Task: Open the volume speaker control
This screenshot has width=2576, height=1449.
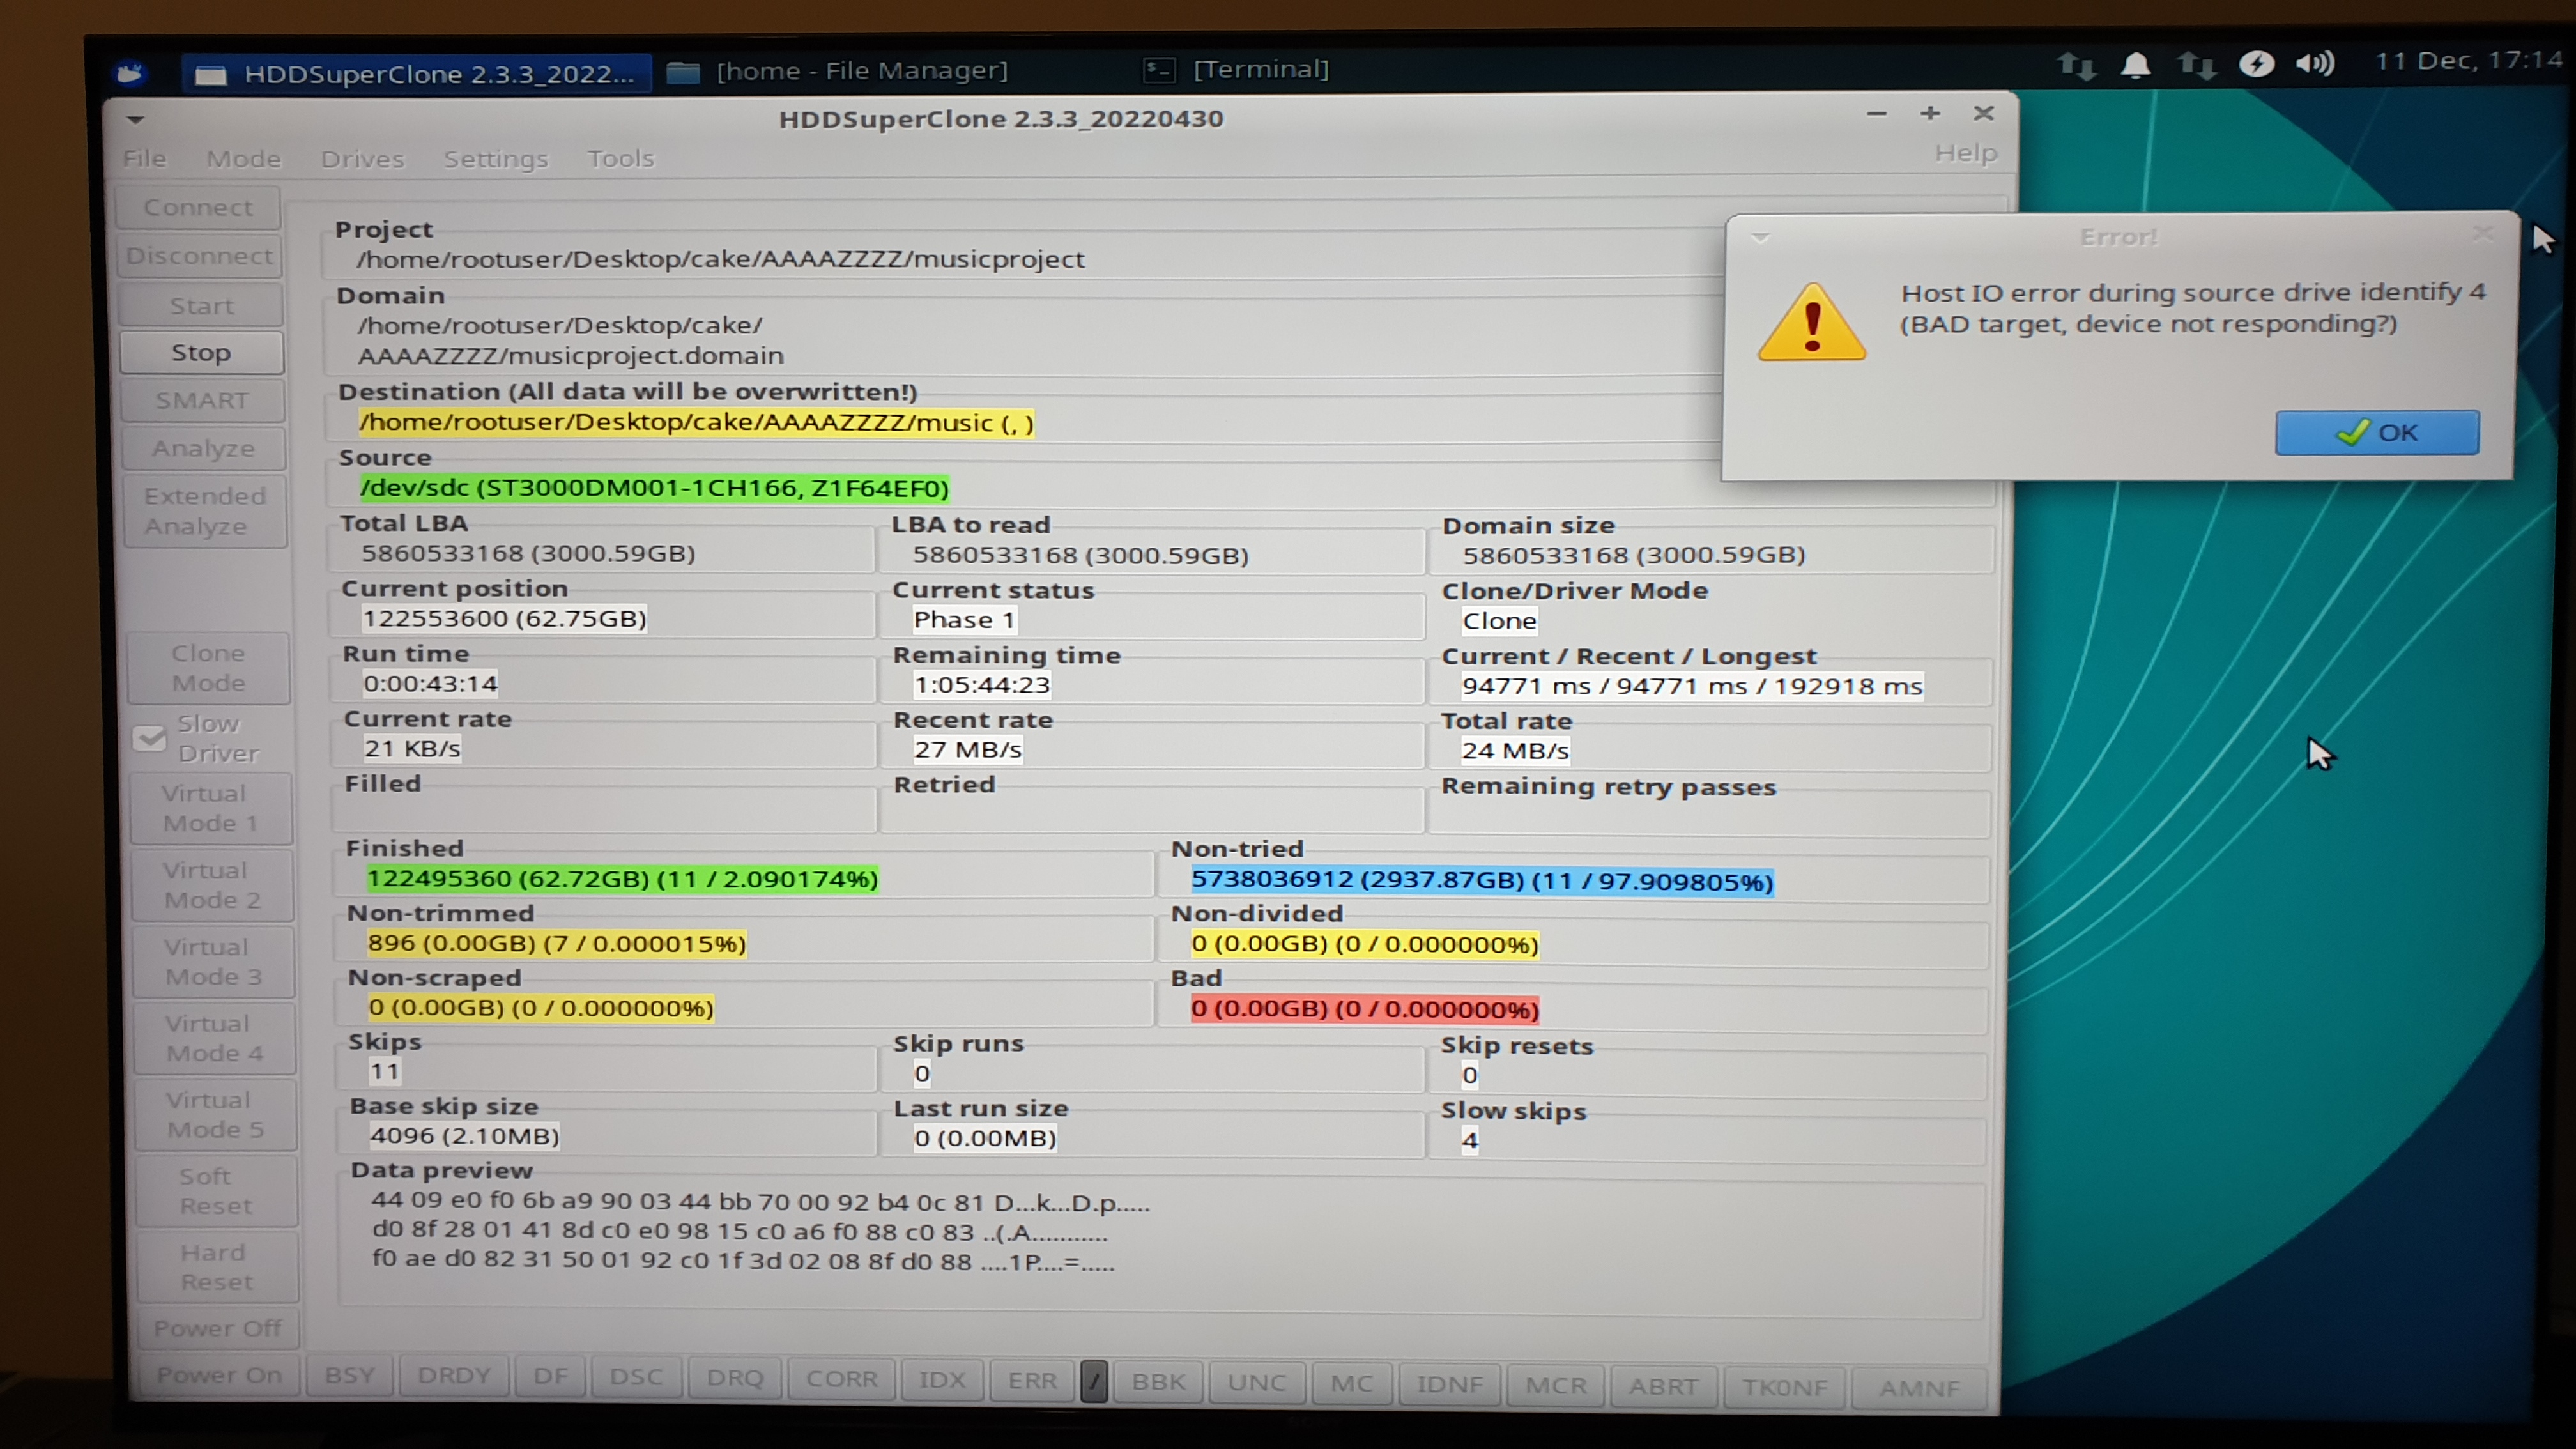Action: click(x=2315, y=63)
